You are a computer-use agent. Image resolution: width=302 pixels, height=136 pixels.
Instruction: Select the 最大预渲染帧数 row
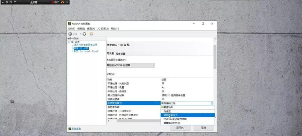click(160, 95)
